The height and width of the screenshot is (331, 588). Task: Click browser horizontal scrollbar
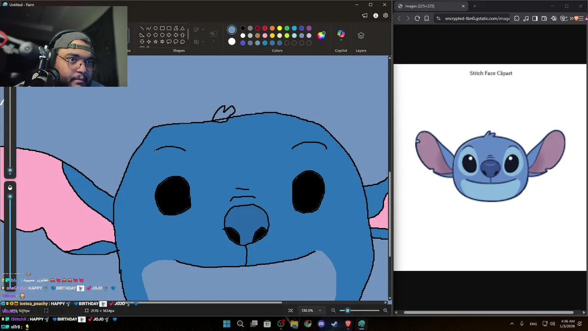(489, 312)
